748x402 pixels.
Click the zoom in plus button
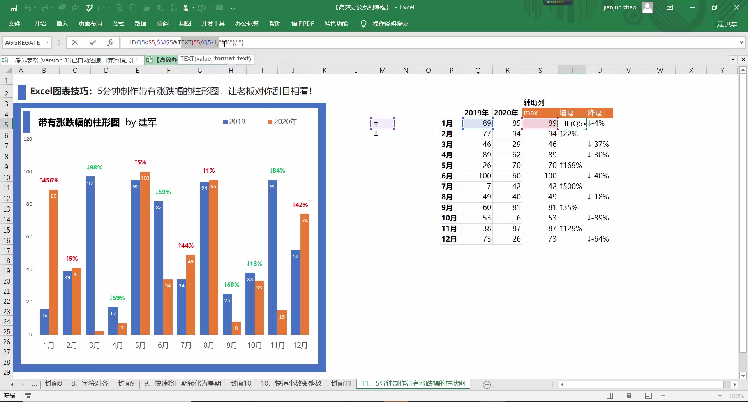click(x=720, y=396)
